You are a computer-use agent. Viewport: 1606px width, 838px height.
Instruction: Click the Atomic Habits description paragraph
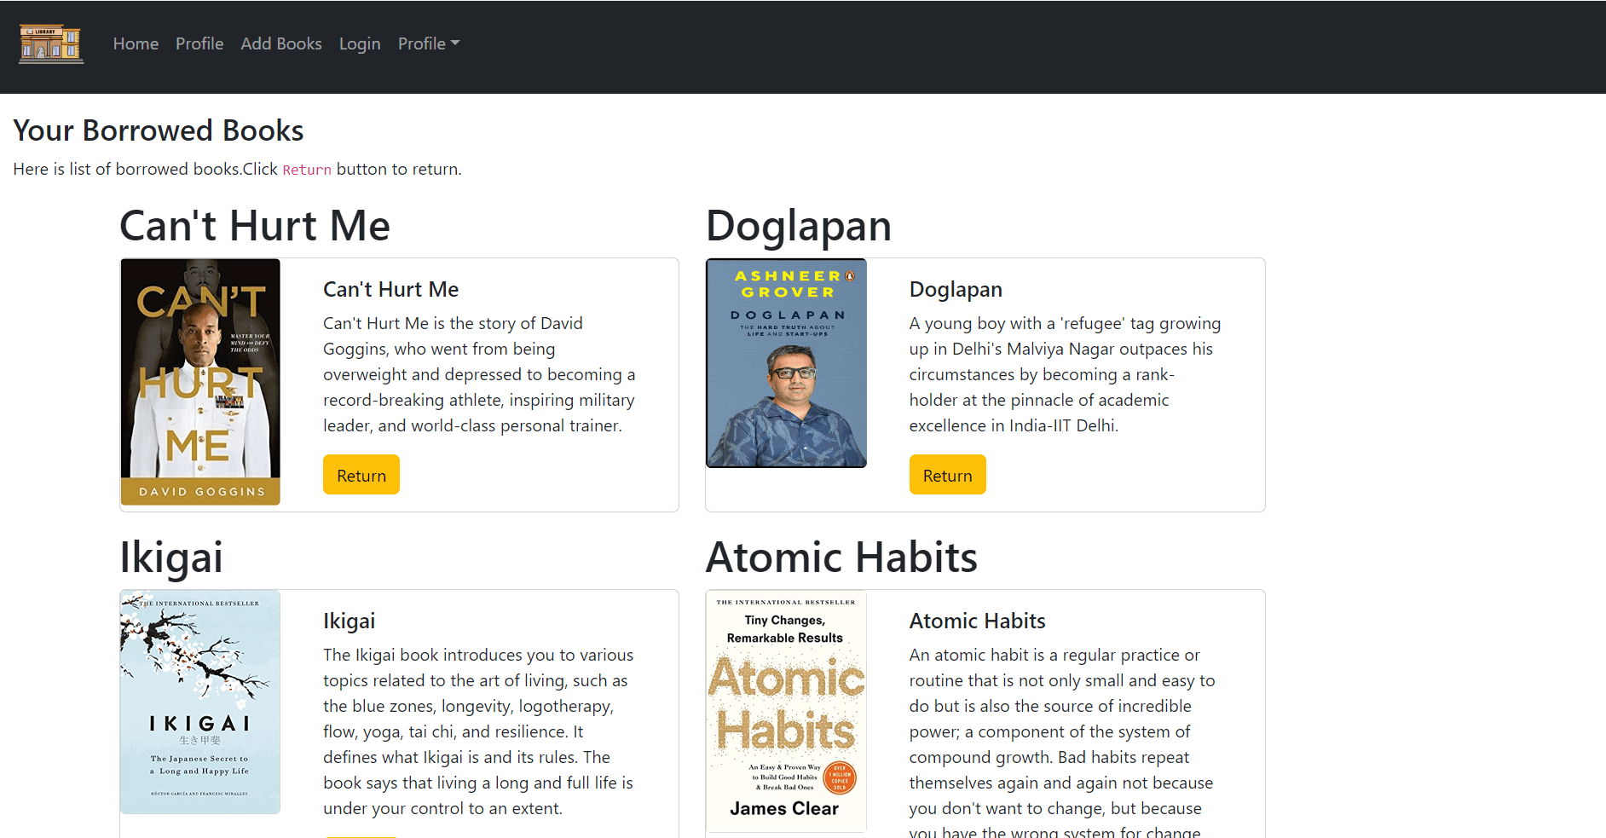pyautogui.click(x=1062, y=743)
